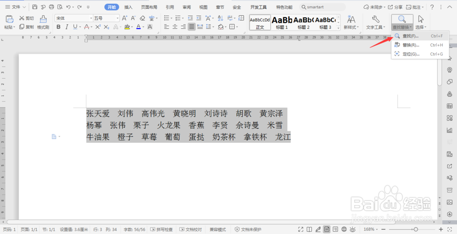This screenshot has width=457, height=234.
Task: Expand bullet list style dropdown
Action: [x=171, y=18]
